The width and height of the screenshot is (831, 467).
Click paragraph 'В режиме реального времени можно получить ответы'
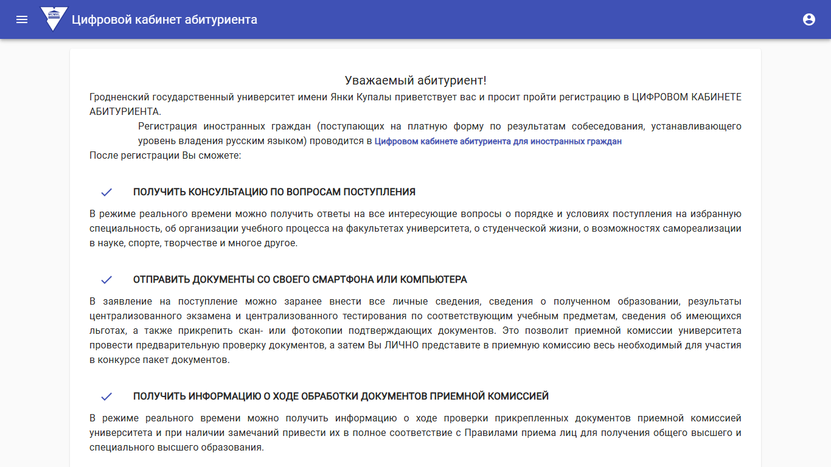pos(415,229)
